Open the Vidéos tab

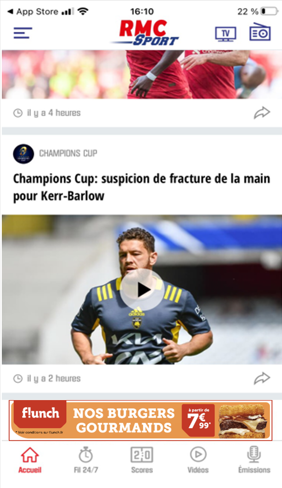[x=198, y=460]
